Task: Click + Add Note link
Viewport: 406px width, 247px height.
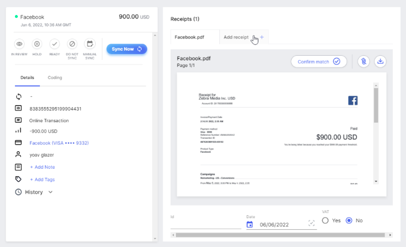Action: point(43,167)
